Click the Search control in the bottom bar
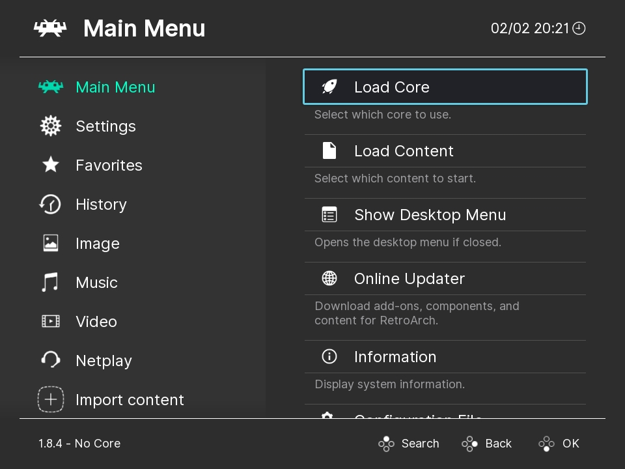 click(409, 444)
